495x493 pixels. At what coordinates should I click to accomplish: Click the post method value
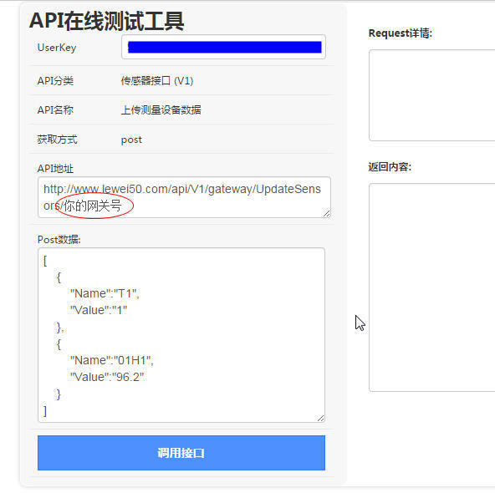(x=131, y=140)
